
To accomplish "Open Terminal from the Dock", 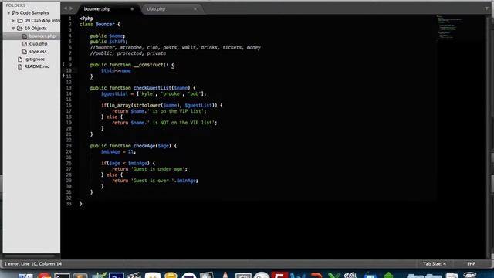I will 62,276.
